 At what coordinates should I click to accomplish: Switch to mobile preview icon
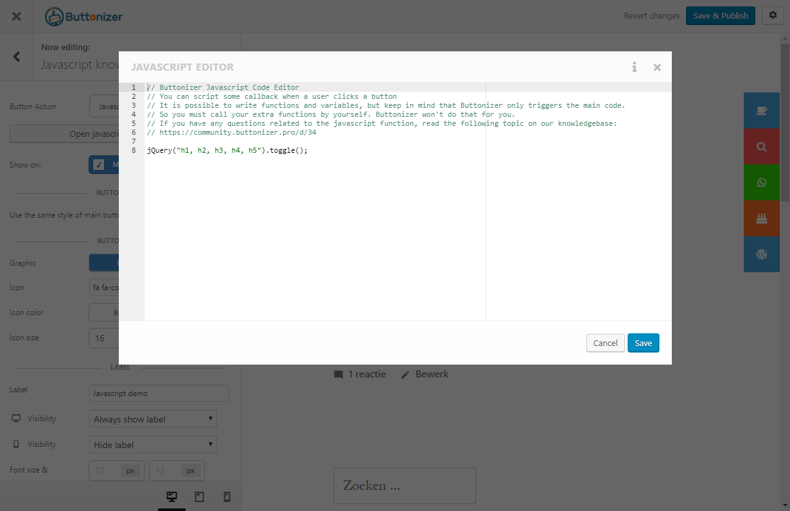[227, 497]
